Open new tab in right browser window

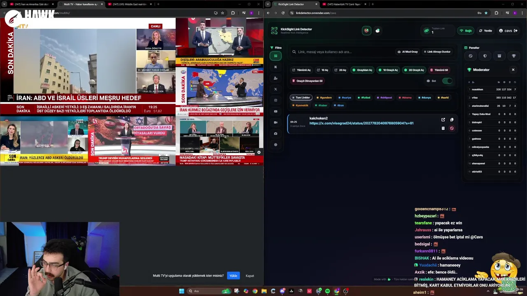tap(373, 4)
